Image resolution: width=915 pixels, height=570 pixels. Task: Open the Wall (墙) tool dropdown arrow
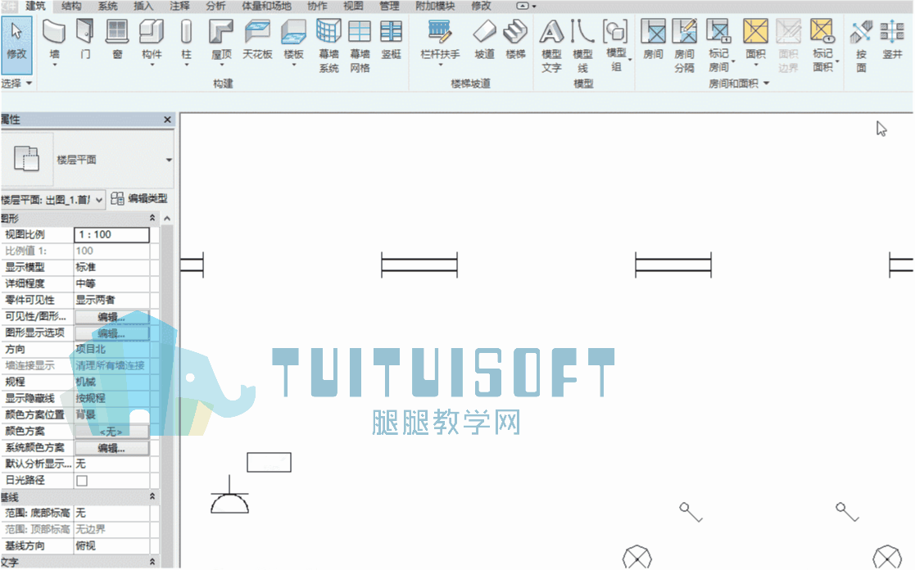[x=54, y=65]
